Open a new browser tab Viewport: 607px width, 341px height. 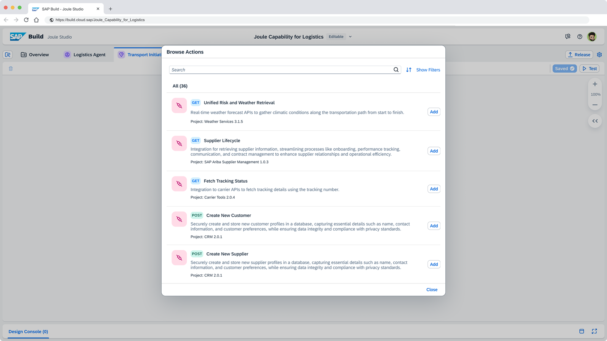pyautogui.click(x=110, y=9)
